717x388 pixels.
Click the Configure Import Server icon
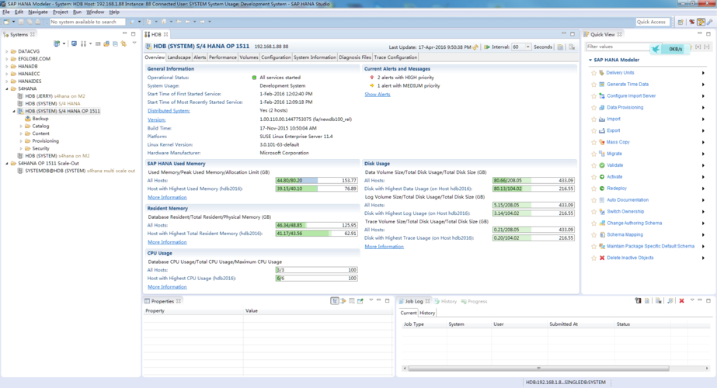coord(602,96)
